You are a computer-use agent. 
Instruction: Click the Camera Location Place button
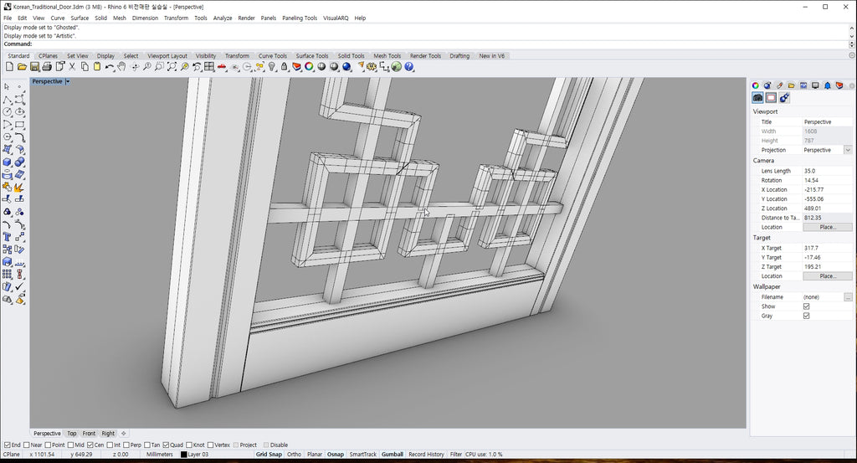tap(827, 227)
